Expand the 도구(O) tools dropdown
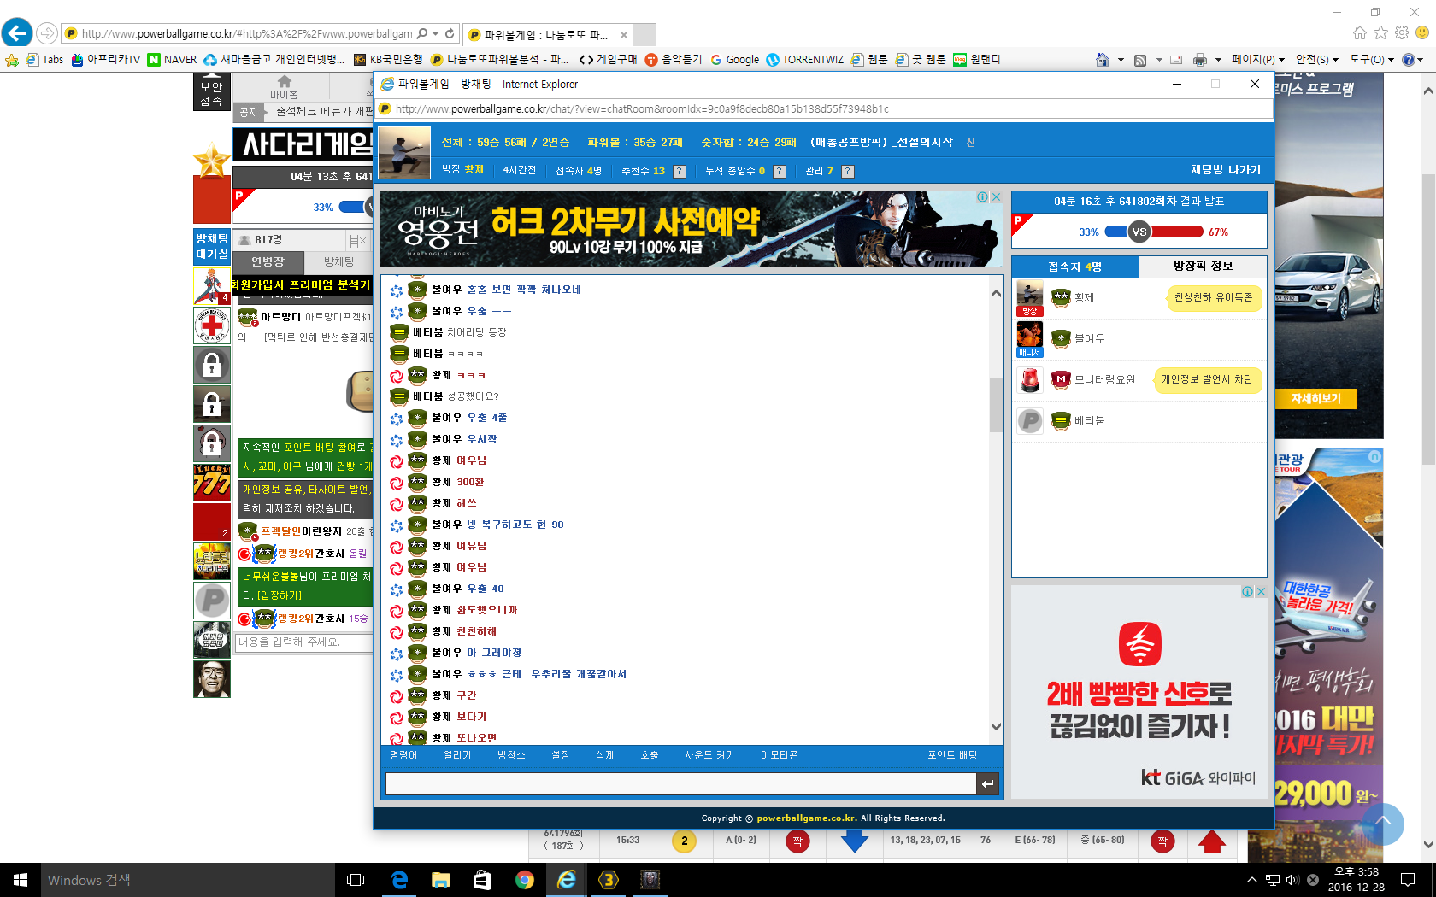 pos(1371,59)
